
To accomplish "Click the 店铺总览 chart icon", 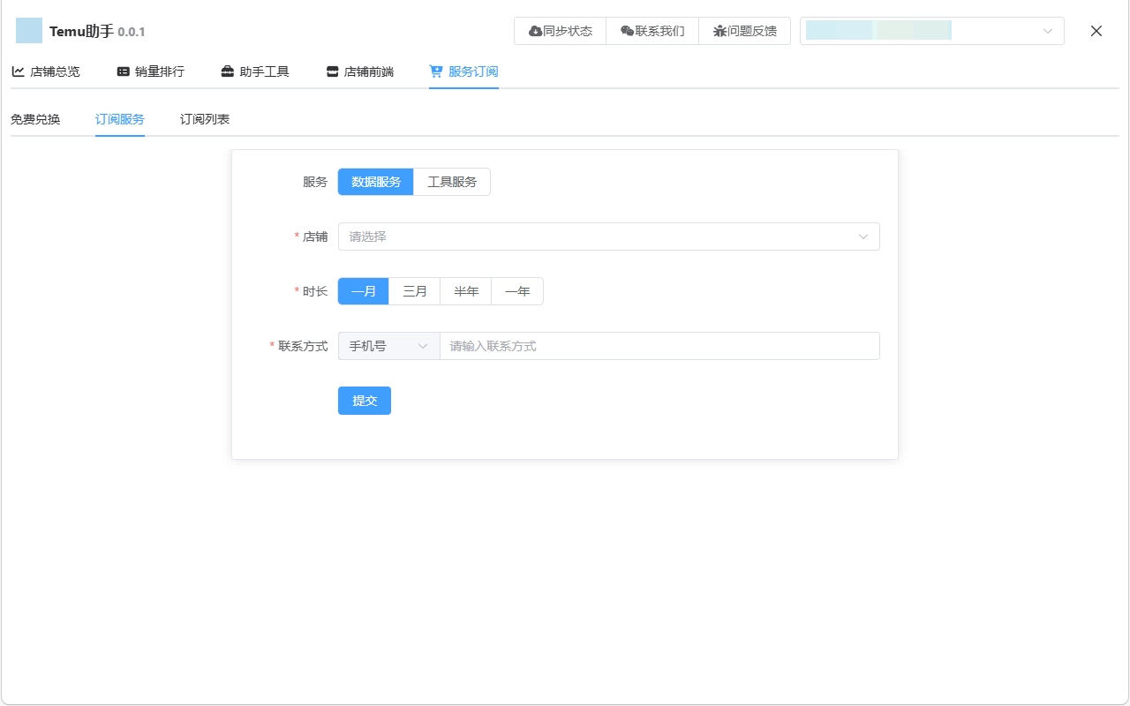I will [x=18, y=71].
